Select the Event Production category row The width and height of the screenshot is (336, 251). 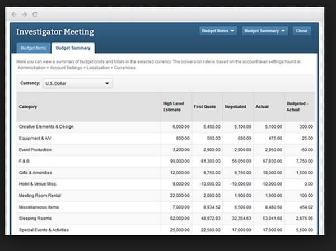tap(35, 150)
